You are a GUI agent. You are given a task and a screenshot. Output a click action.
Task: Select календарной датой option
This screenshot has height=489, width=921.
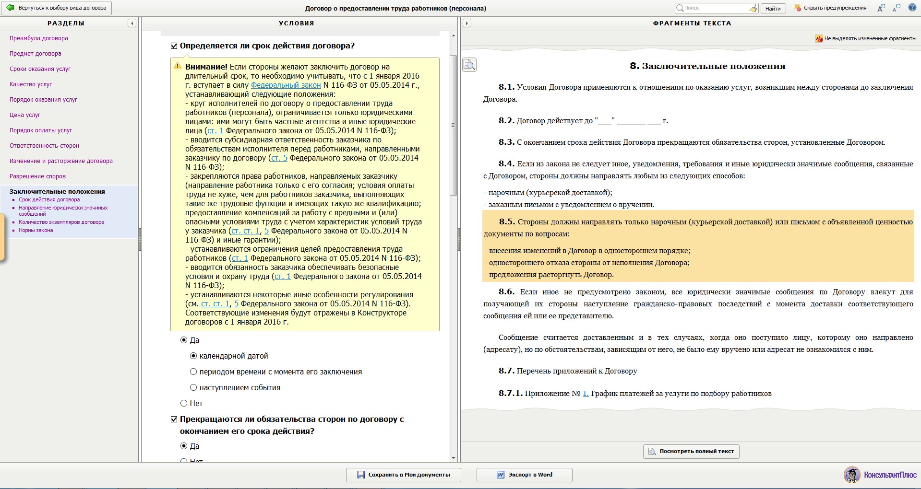tap(193, 356)
